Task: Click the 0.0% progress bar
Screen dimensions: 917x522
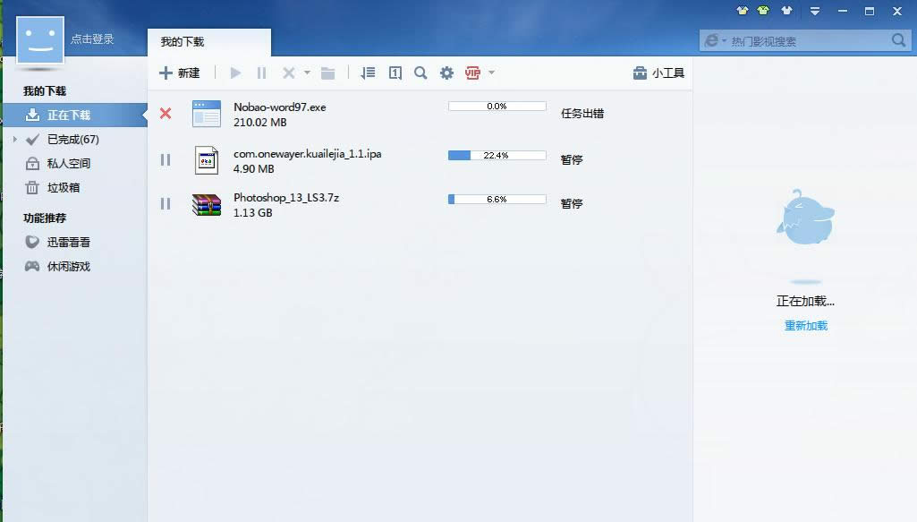Action: (x=497, y=106)
